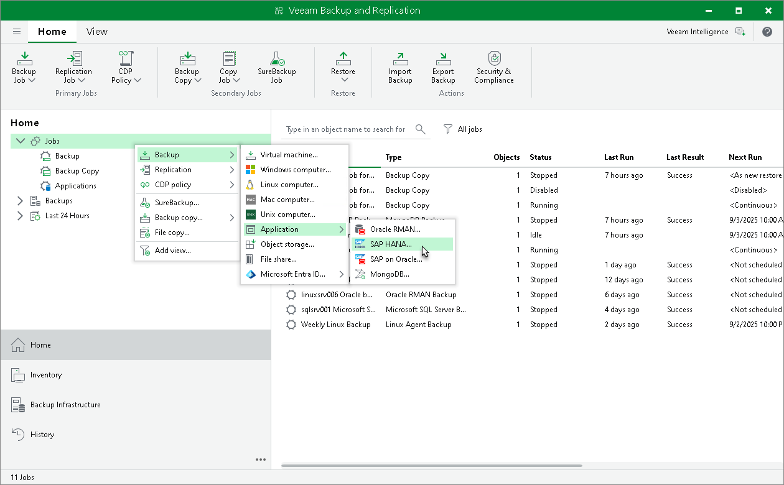The image size is (784, 485).
Task: Choose File share from the Backup submenu
Action: [294, 259]
